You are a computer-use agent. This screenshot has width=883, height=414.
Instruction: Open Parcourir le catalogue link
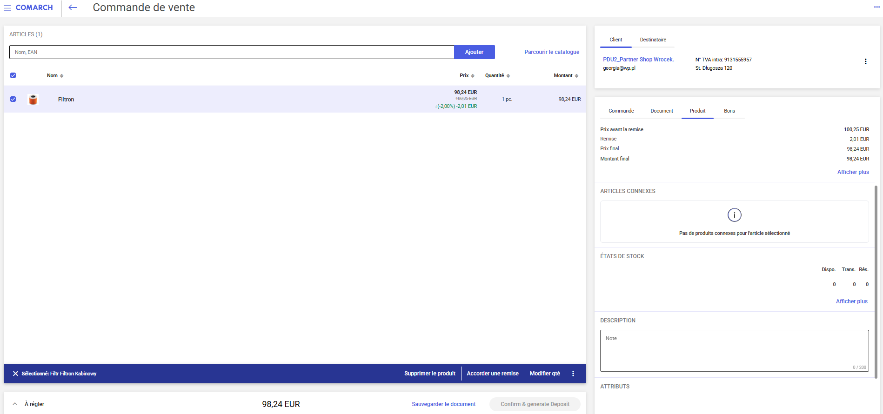pyautogui.click(x=552, y=52)
